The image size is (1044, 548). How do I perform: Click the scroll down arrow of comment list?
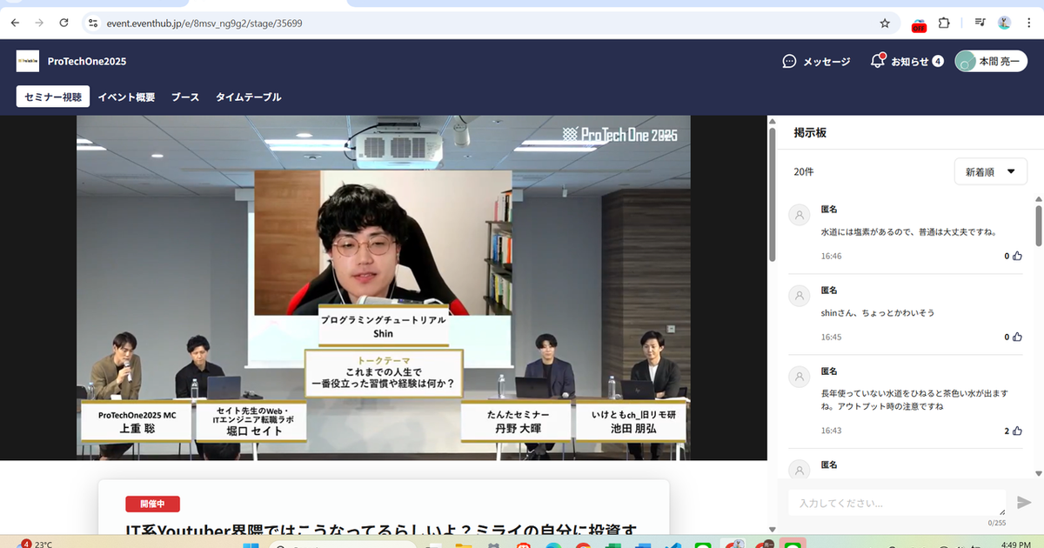[1038, 472]
